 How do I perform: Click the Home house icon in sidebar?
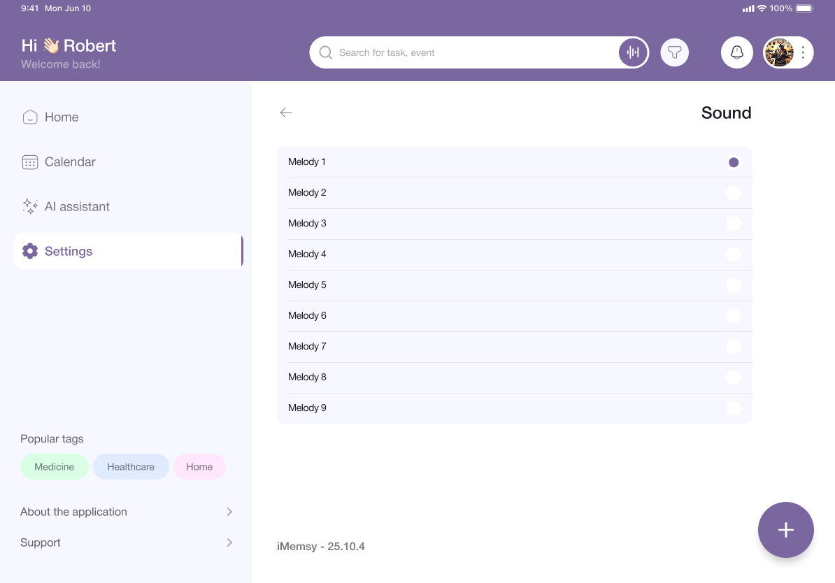point(29,117)
